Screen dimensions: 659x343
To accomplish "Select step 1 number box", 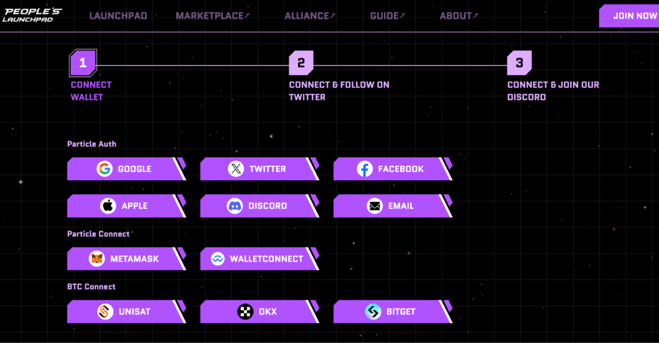I will (x=83, y=63).
